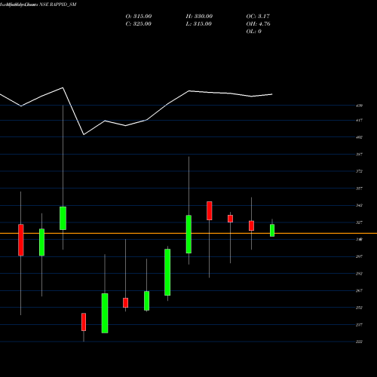377x377 pixels.
Task: Click the 252 price axis label
Action: coord(359,308)
